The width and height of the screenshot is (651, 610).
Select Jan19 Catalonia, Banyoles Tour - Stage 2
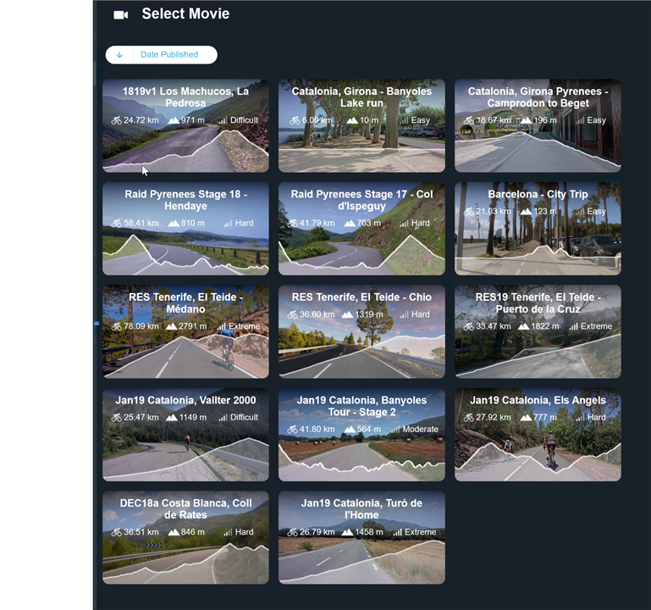coord(361,435)
